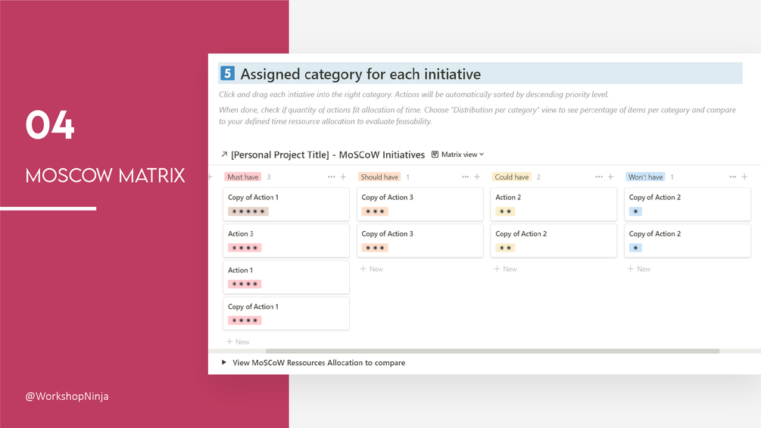Click the plus icon in Won't have header
761x428 pixels.
(x=744, y=177)
